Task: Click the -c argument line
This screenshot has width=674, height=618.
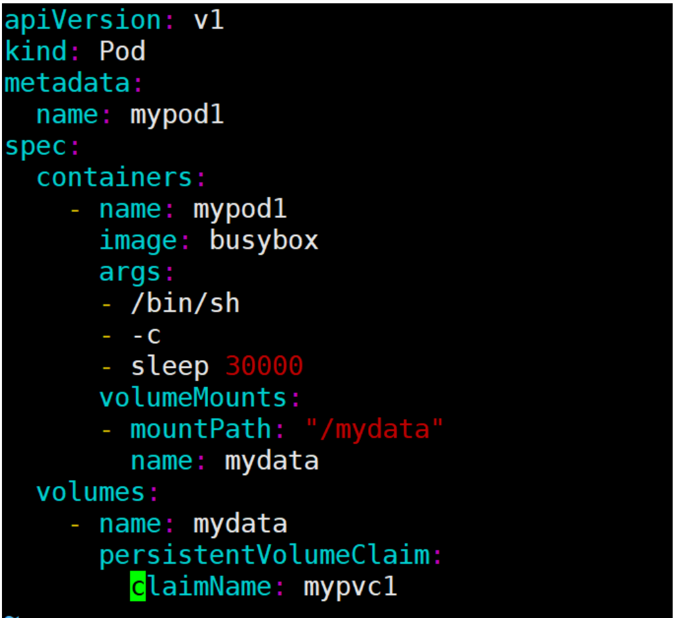Action: pyautogui.click(x=146, y=335)
